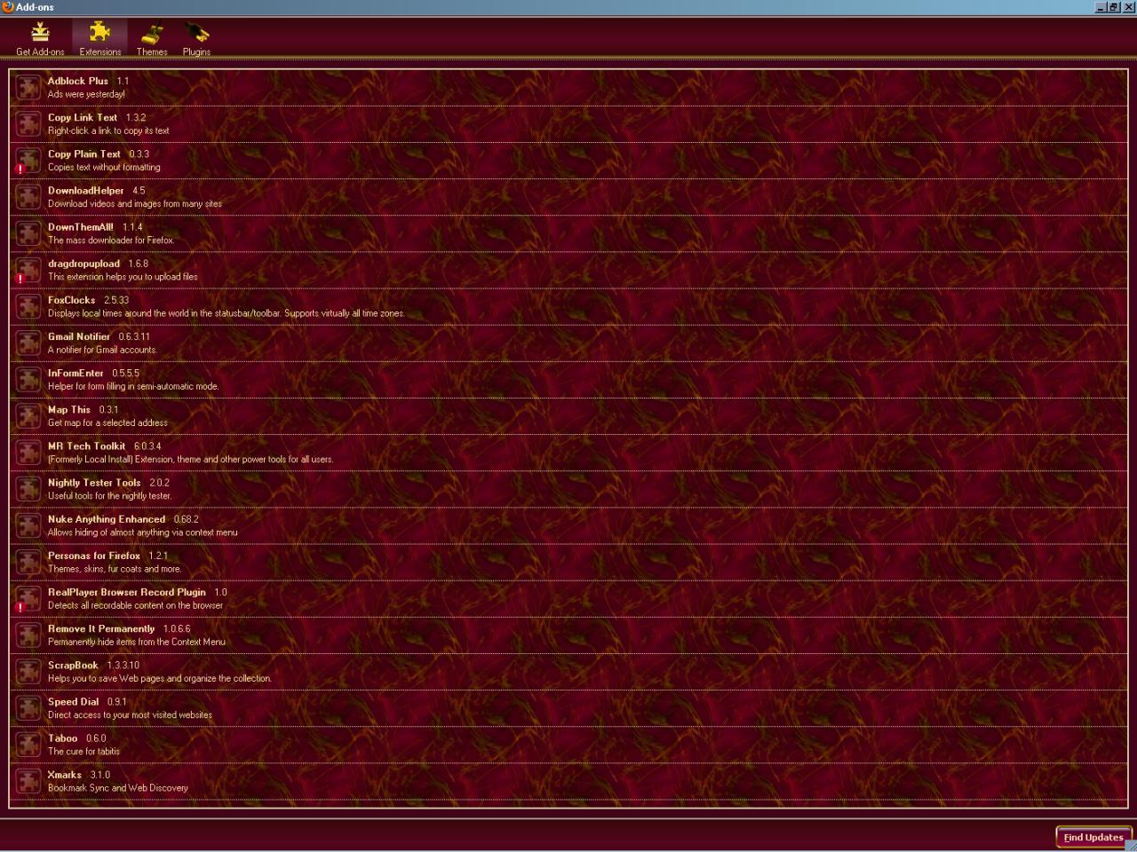The image size is (1137, 852).
Task: Select the MR Tech Toolkit title
Action: click(86, 446)
